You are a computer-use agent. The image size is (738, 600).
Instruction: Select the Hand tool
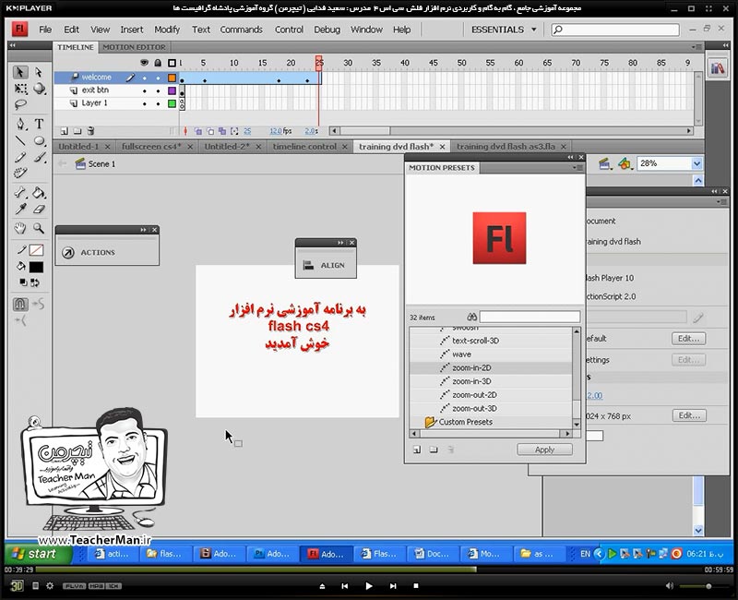coord(20,228)
